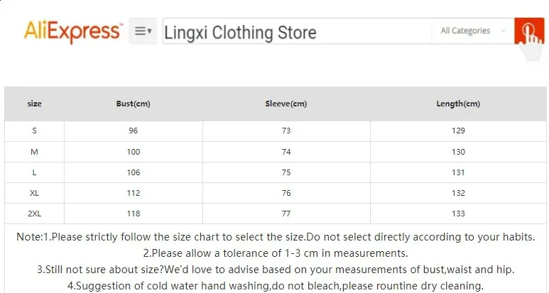Click the Bust(cm) column header

click(x=133, y=104)
